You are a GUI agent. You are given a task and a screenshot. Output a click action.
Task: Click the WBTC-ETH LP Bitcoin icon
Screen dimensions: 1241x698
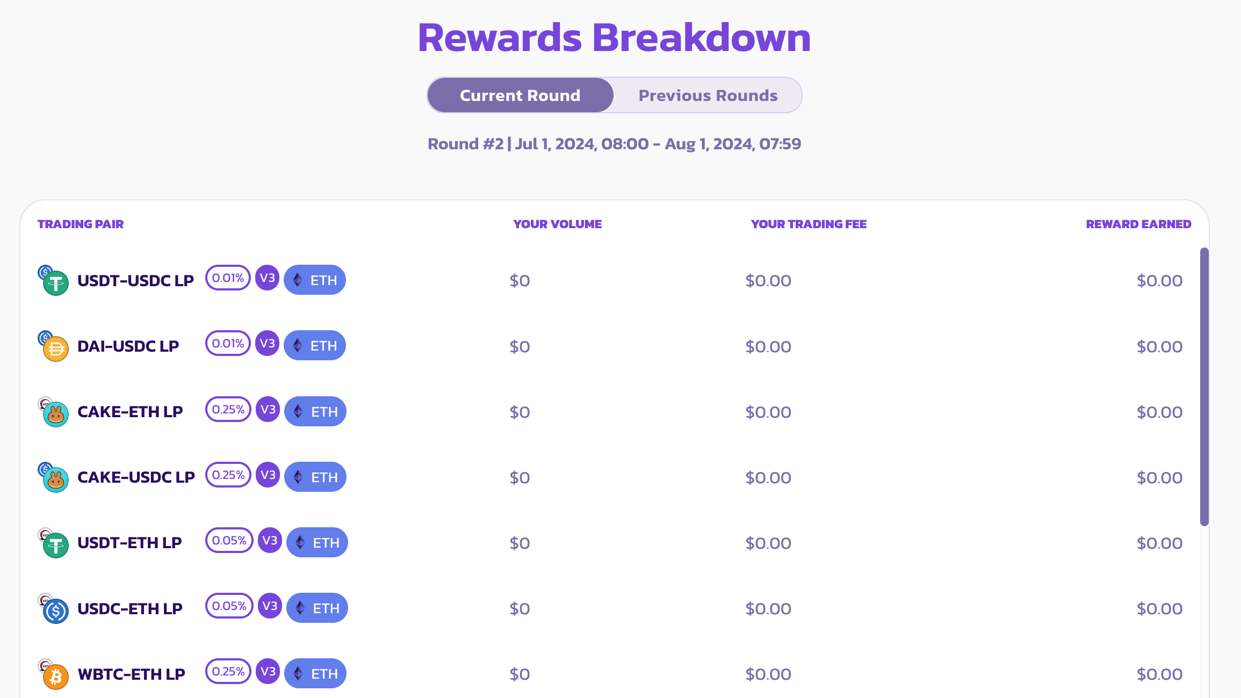click(55, 675)
